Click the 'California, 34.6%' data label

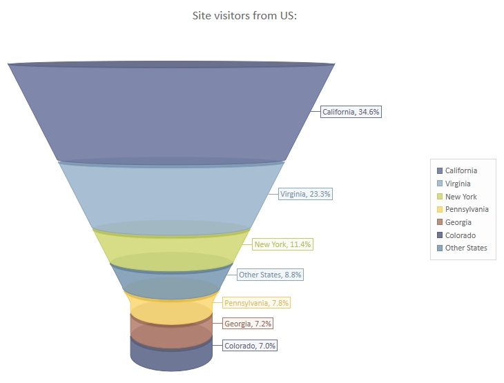(351, 112)
